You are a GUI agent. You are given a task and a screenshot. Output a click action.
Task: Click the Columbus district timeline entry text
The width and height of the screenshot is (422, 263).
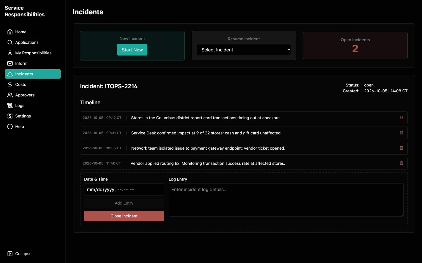tap(206, 118)
